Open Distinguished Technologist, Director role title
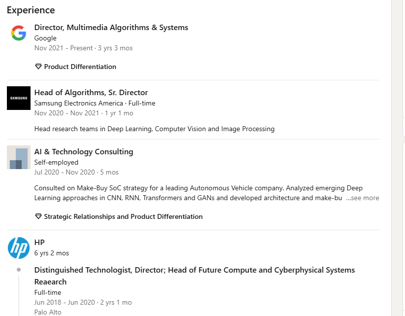The height and width of the screenshot is (316, 405). (x=195, y=276)
